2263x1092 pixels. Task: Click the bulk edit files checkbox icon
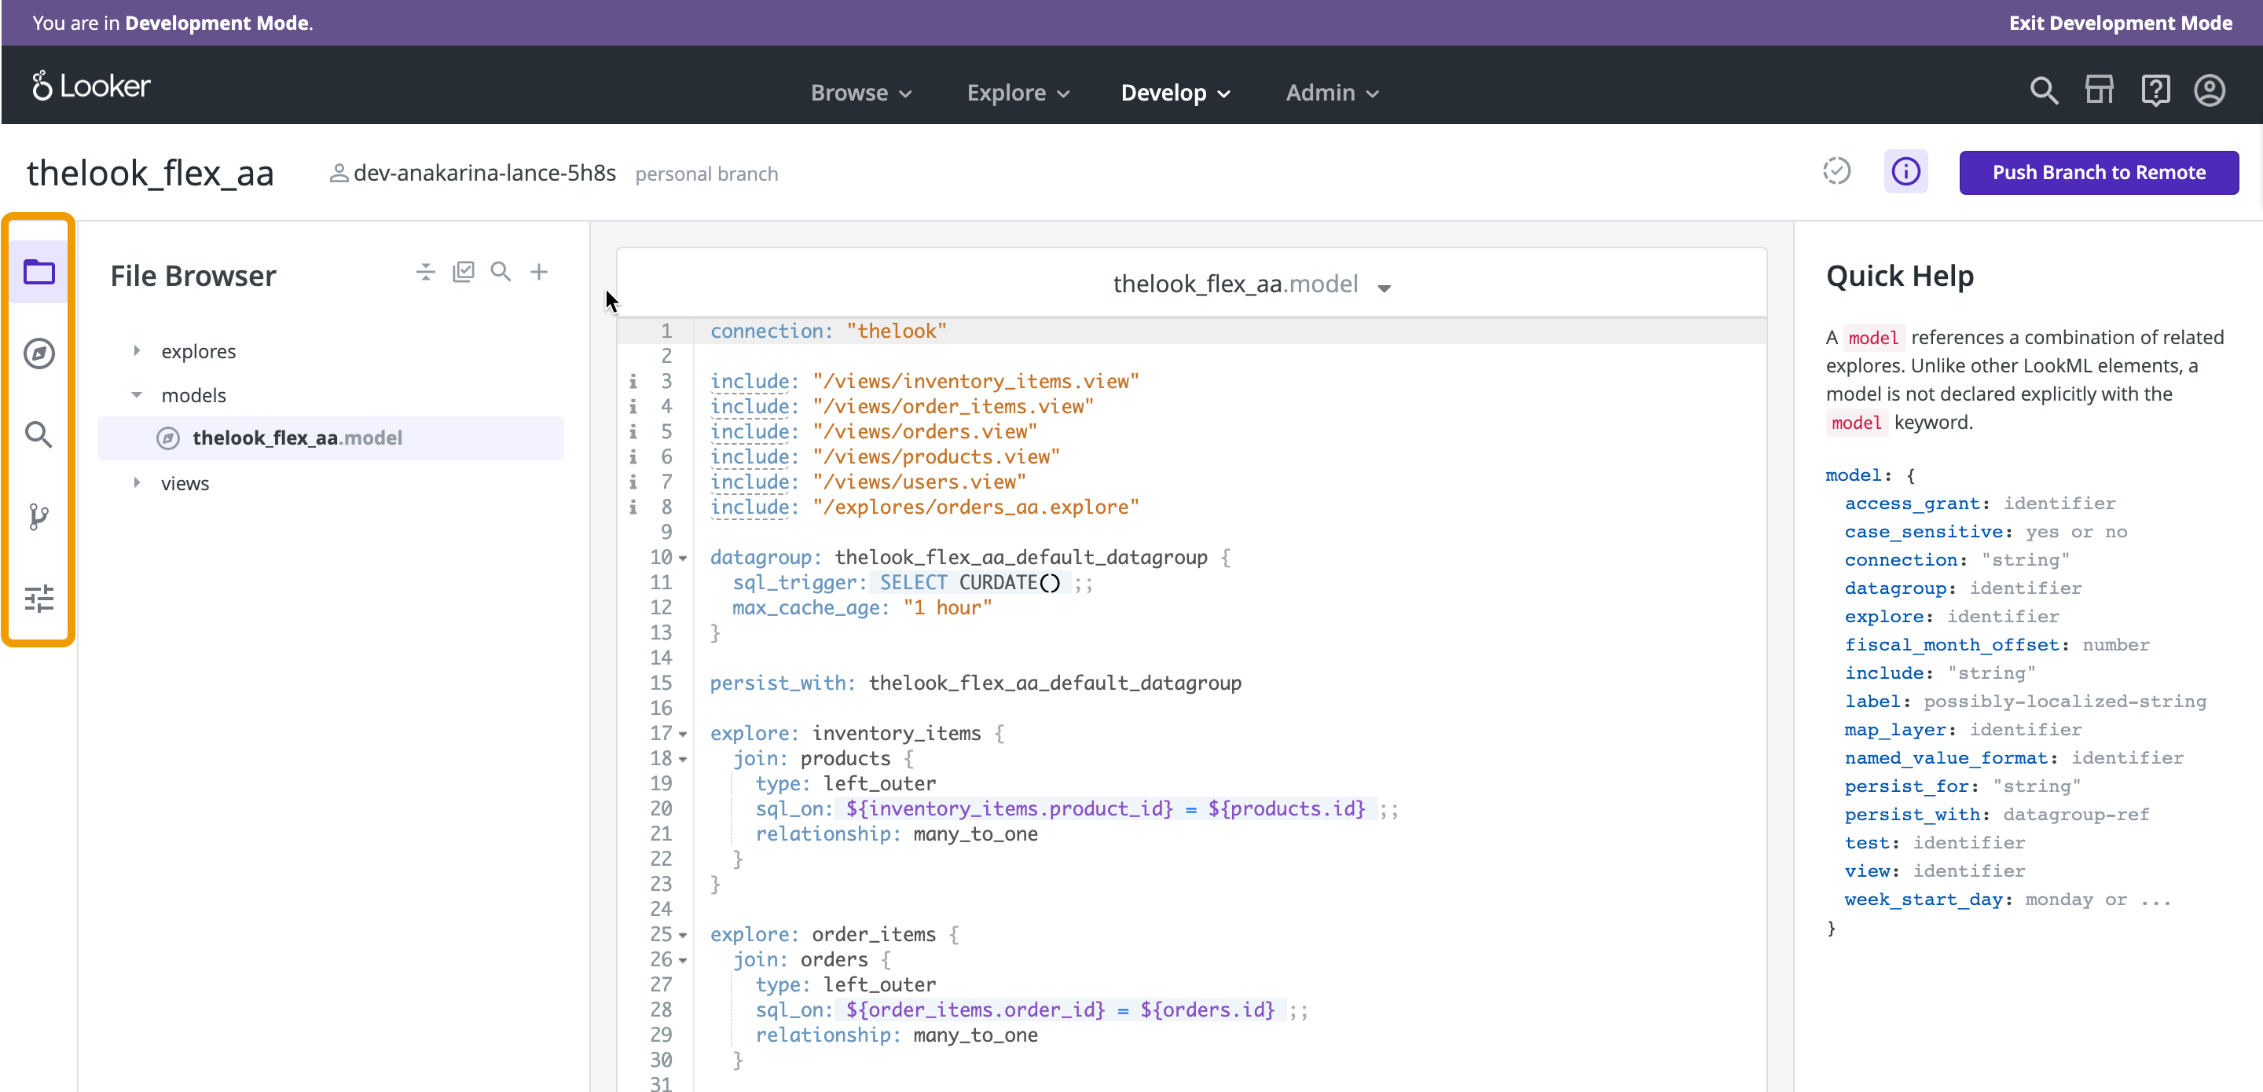tap(463, 272)
